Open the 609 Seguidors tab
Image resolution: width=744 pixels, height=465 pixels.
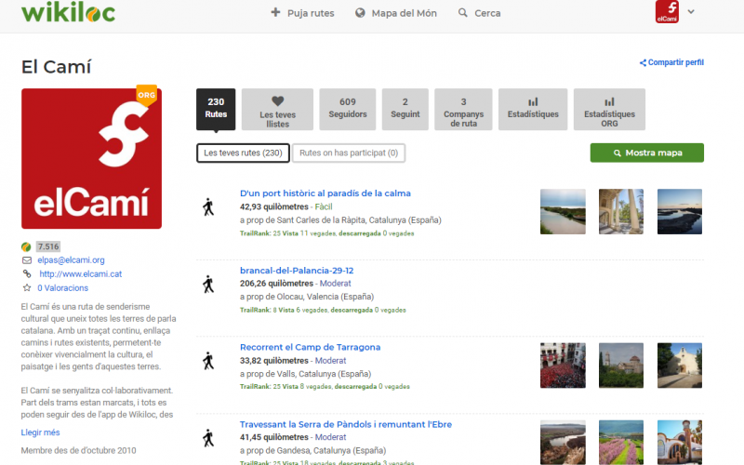point(347,109)
